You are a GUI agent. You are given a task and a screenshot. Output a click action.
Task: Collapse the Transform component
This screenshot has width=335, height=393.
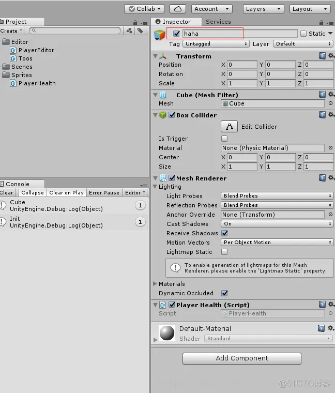click(x=155, y=56)
